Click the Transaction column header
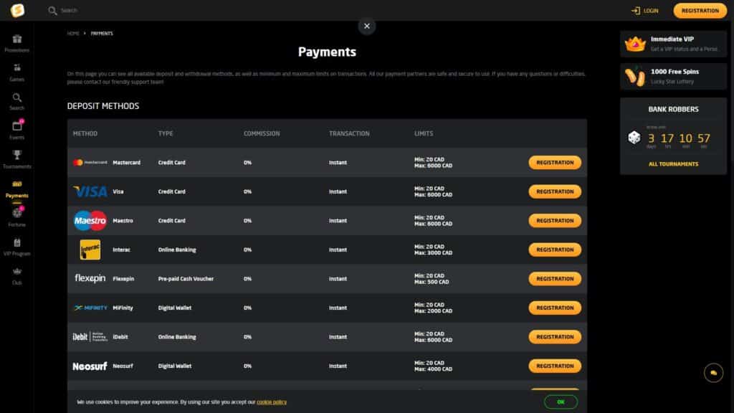This screenshot has width=734, height=413. [x=349, y=133]
